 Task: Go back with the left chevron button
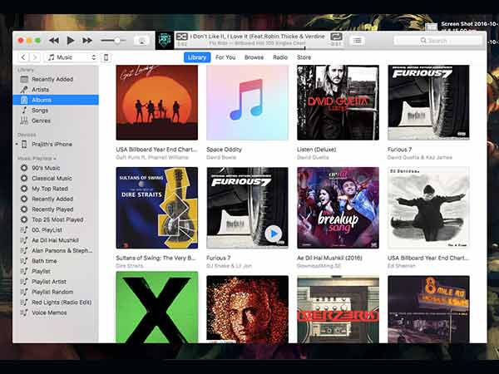click(23, 57)
